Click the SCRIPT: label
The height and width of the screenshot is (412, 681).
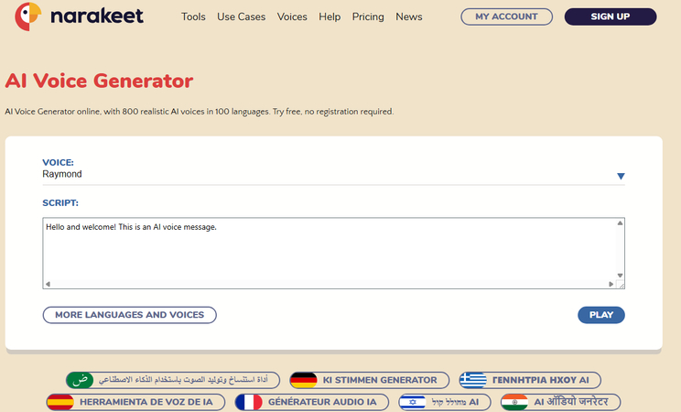[60, 203]
